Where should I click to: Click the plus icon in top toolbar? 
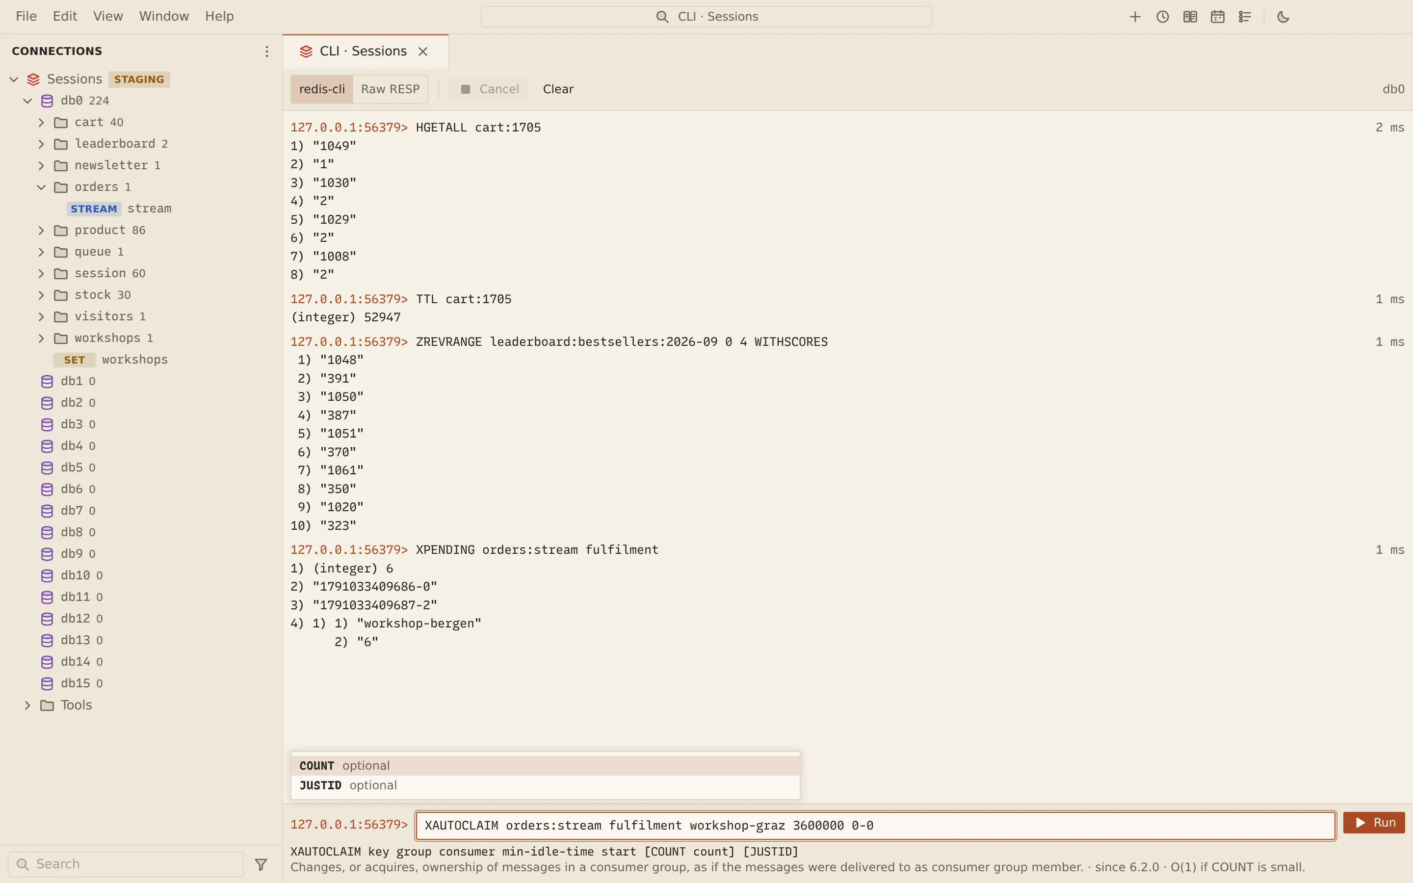click(x=1134, y=17)
